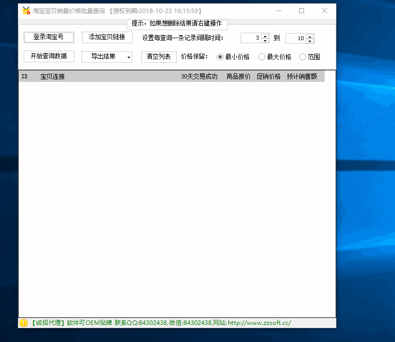Decrease the maximum interval value of 10
Image resolution: width=395 pixels, height=342 pixels.
tap(310, 41)
